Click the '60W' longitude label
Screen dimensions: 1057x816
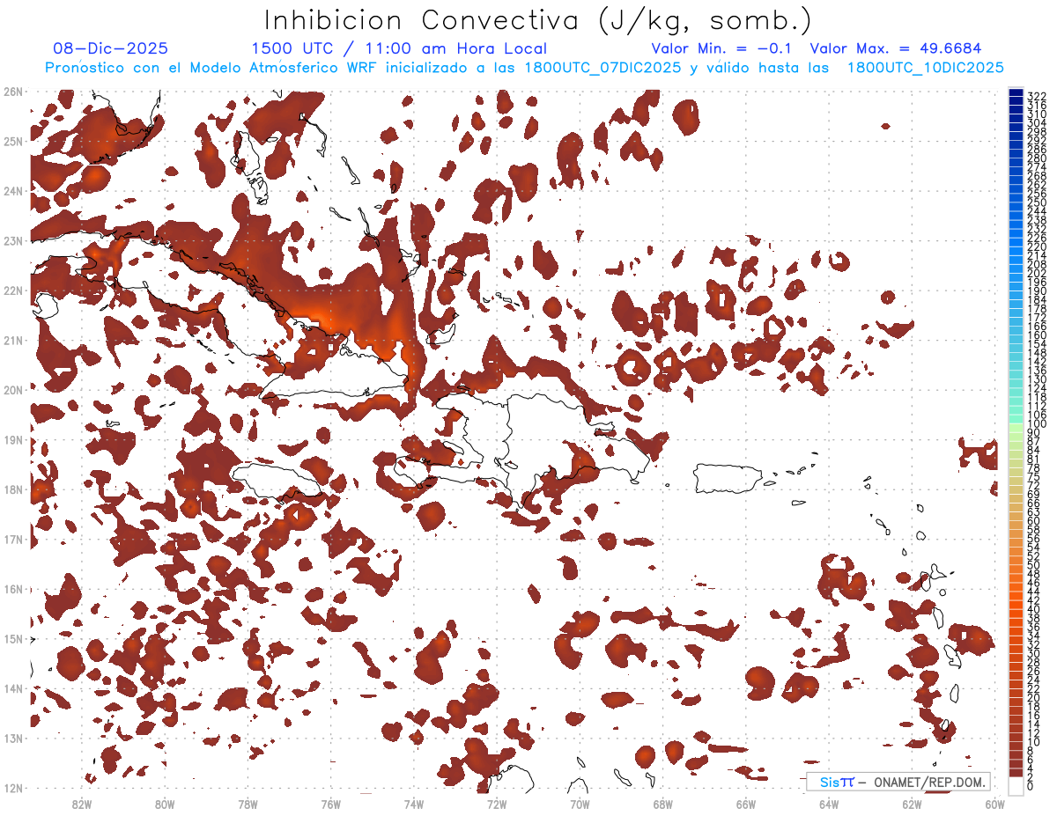(x=995, y=804)
